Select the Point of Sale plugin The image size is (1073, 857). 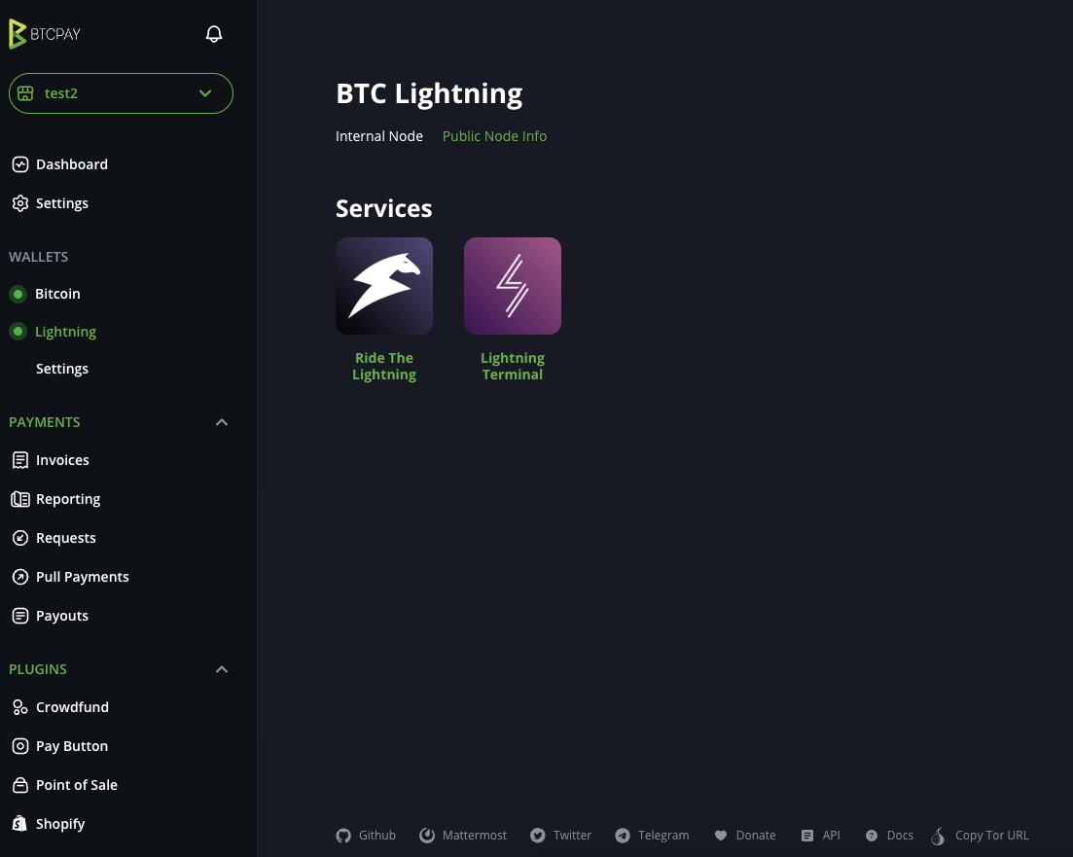point(76,784)
